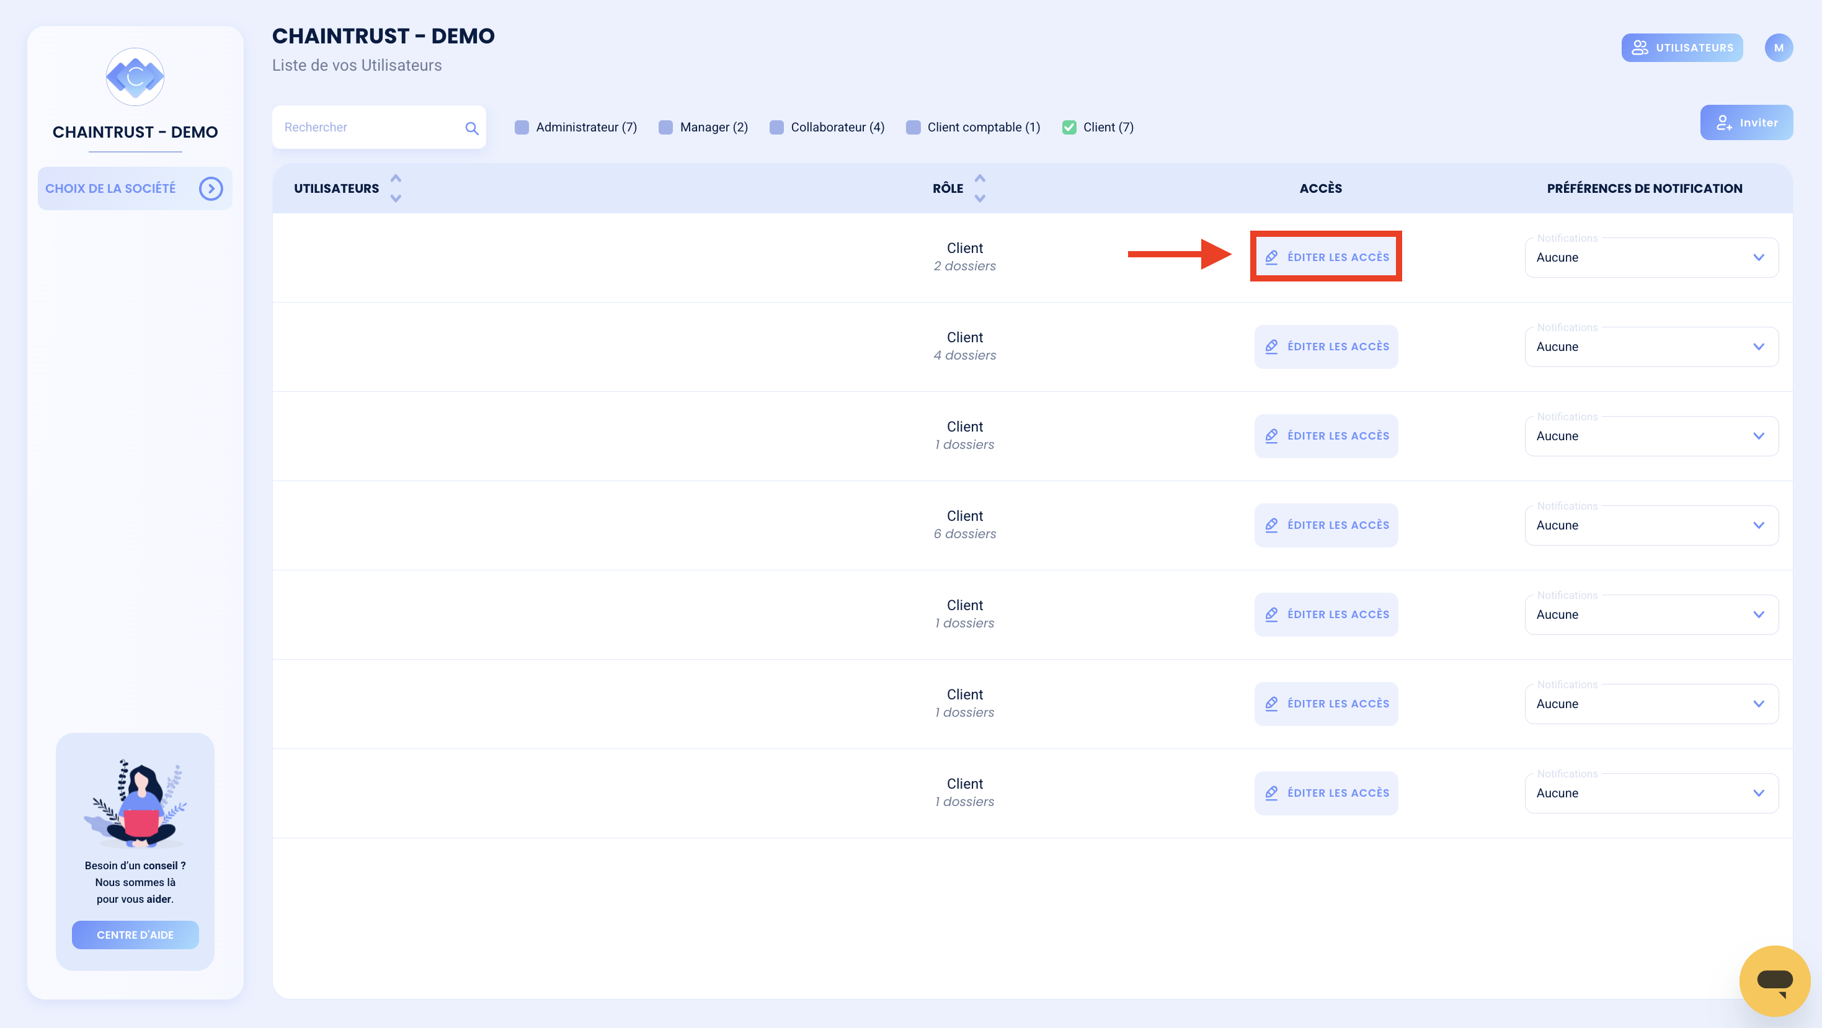Screen dimensions: 1822x1028
Task: Click the Préférences de notification header
Action: pyautogui.click(x=1645, y=188)
